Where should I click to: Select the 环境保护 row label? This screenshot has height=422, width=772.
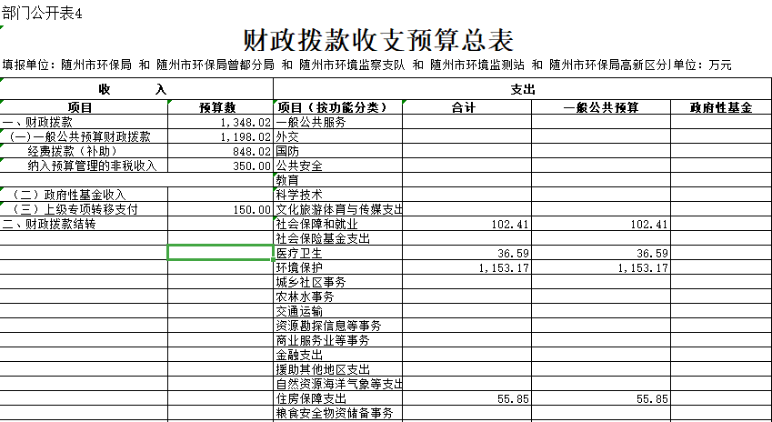point(298,268)
